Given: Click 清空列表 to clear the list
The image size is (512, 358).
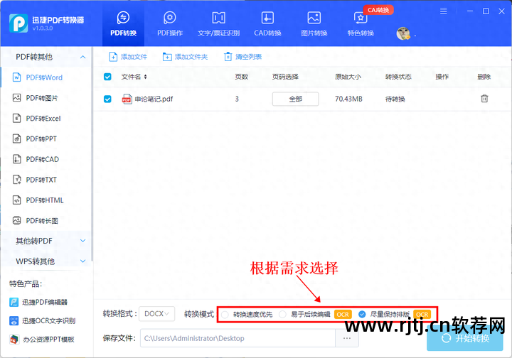Looking at the screenshot, I should click(x=243, y=57).
